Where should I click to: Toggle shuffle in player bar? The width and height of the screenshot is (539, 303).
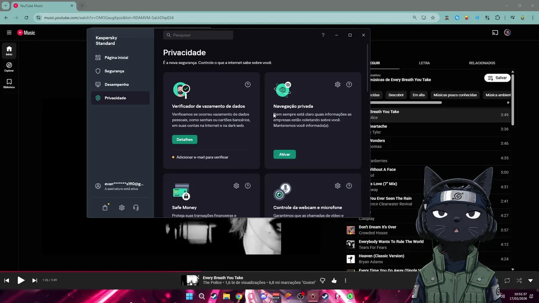[x=519, y=280]
